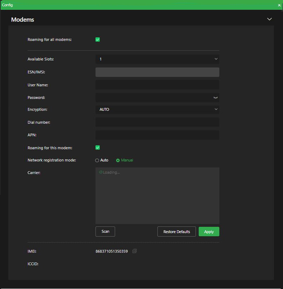Disable Roaming for this modem checkbox
283x289 pixels.
(98, 148)
